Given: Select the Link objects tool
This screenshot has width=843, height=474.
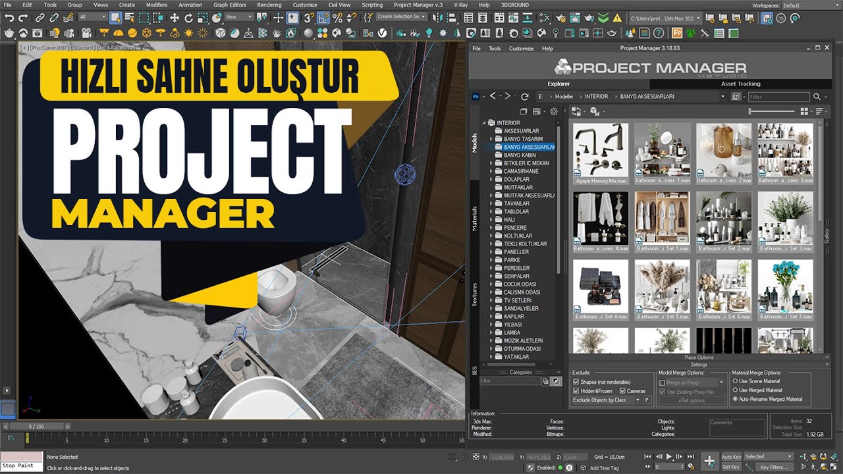Looking at the screenshot, I should tap(40, 18).
